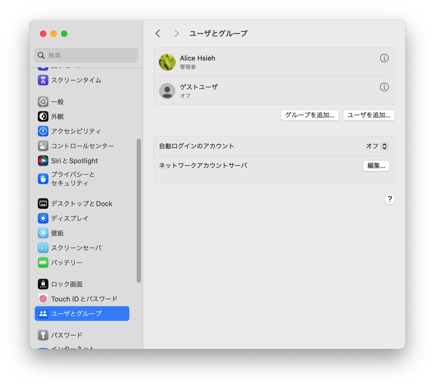Select ディスプレイ in the sidebar
This screenshot has width=435, height=388.
point(82,218)
